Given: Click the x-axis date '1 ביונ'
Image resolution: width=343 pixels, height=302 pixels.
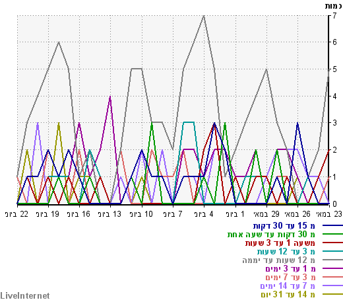Looking at the screenshot, I should pos(235,214).
